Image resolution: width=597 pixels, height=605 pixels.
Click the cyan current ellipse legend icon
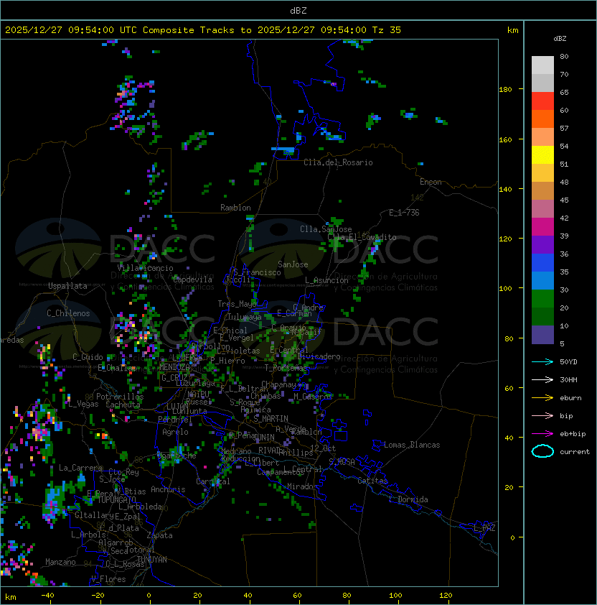click(x=542, y=451)
